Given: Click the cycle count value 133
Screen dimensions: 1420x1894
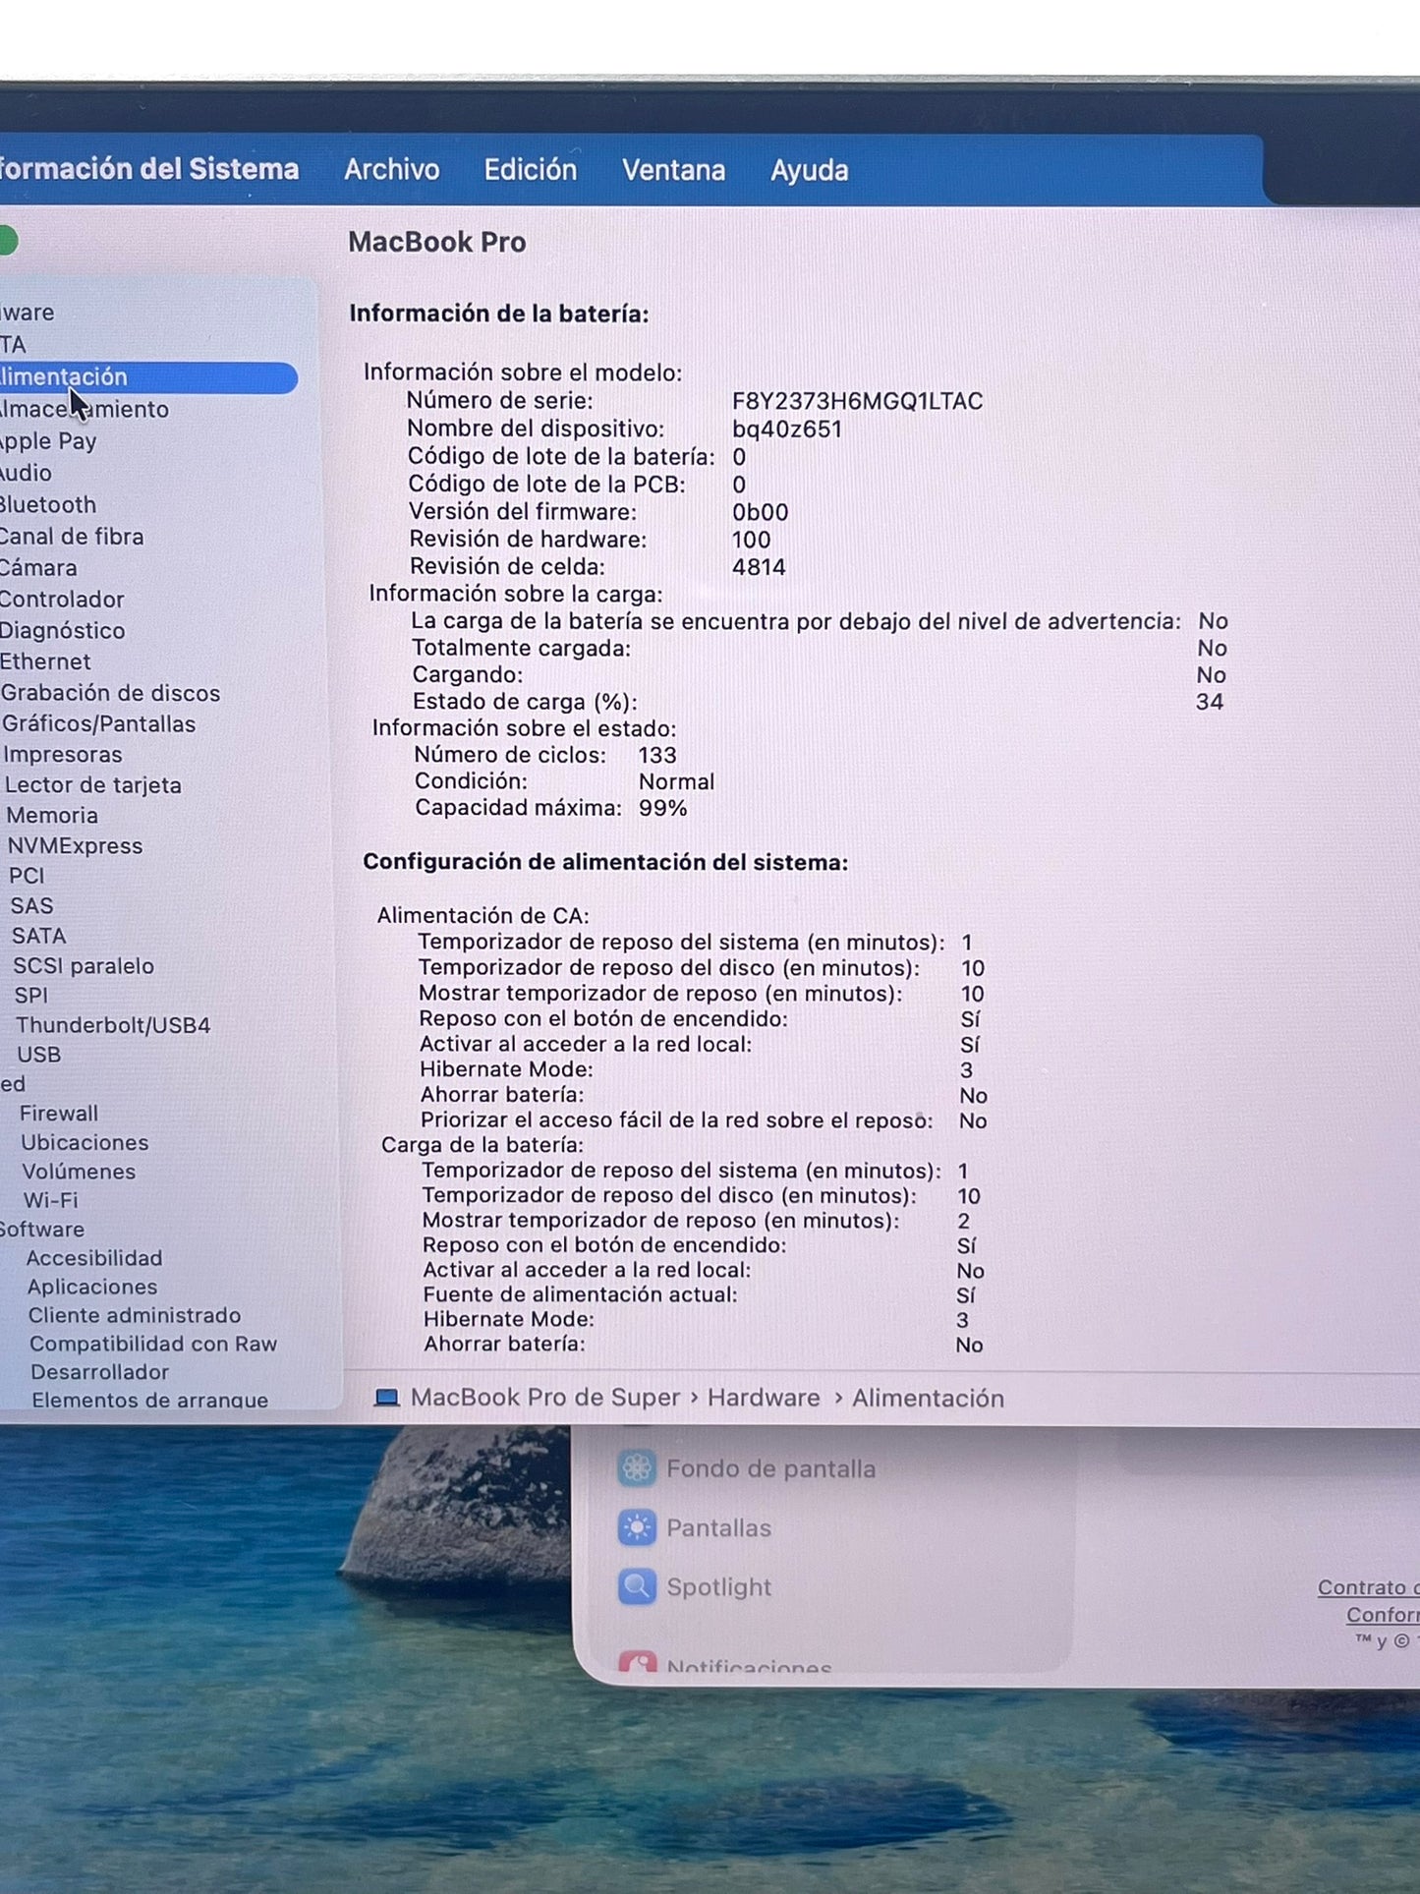Looking at the screenshot, I should [x=657, y=755].
